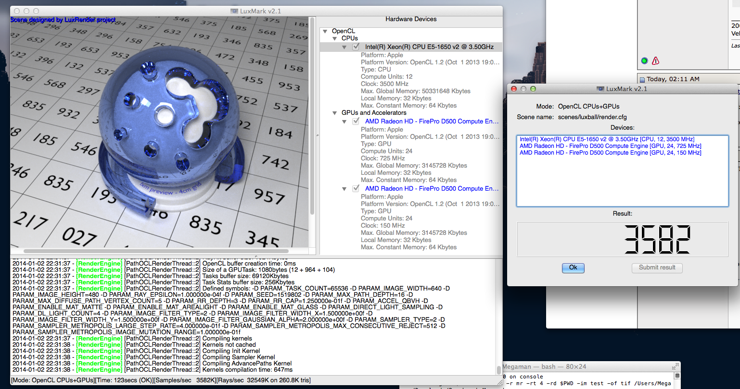Click the Submit result button
Screen dimensions: 740x389
[657, 267]
